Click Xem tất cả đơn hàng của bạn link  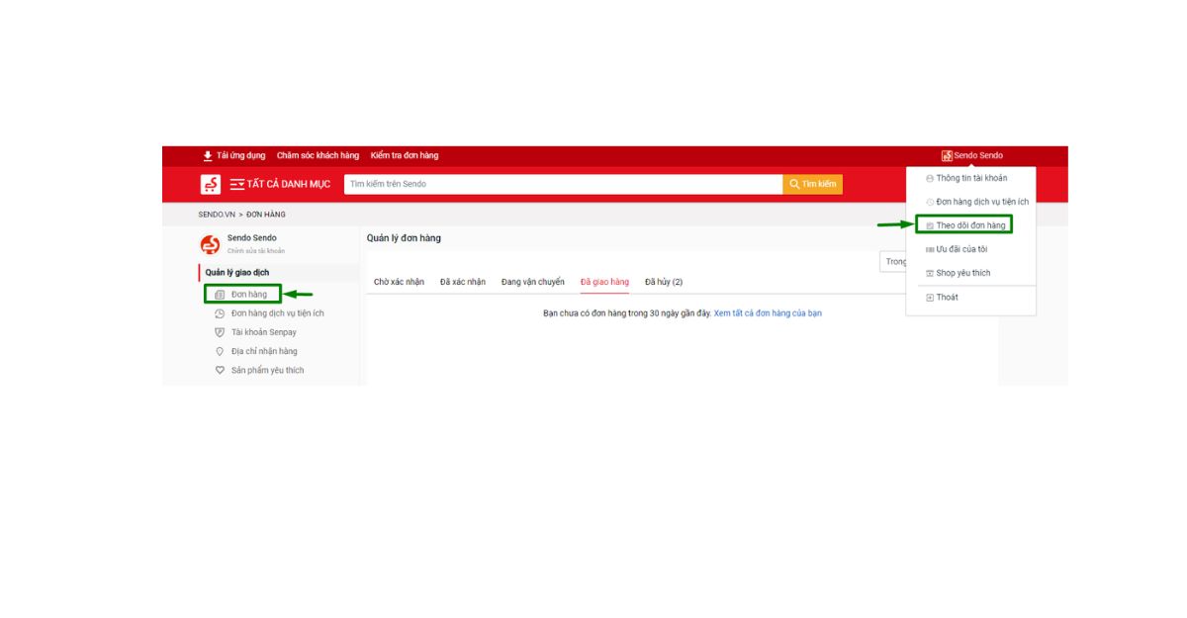pyautogui.click(x=768, y=313)
